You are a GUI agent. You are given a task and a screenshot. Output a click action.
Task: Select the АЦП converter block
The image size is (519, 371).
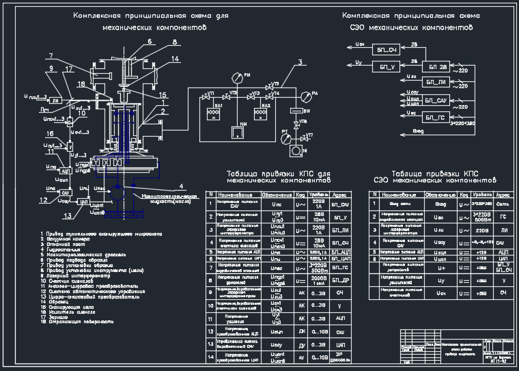point(65,171)
